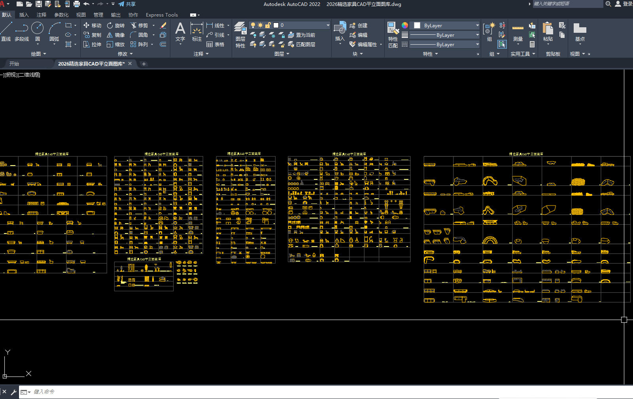The image size is (633, 399).
Task: Click the Quick Calculator icon in utilities
Action: click(x=532, y=44)
